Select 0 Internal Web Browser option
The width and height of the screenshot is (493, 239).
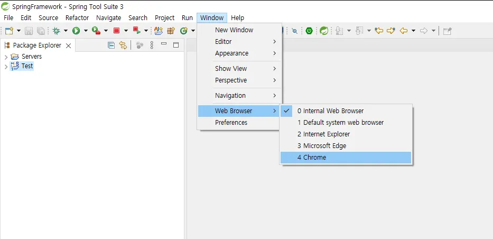(x=346, y=111)
